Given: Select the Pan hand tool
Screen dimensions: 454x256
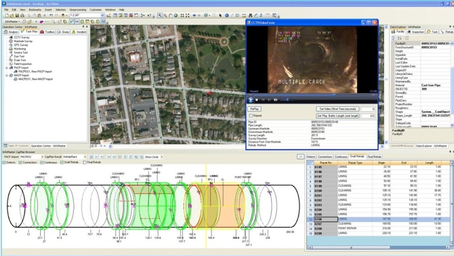Looking at the screenshot, I should [x=170, y=15].
